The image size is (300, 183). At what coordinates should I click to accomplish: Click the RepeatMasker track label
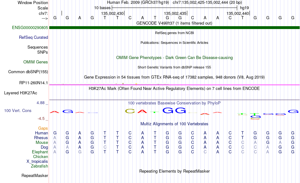pos(35,175)
